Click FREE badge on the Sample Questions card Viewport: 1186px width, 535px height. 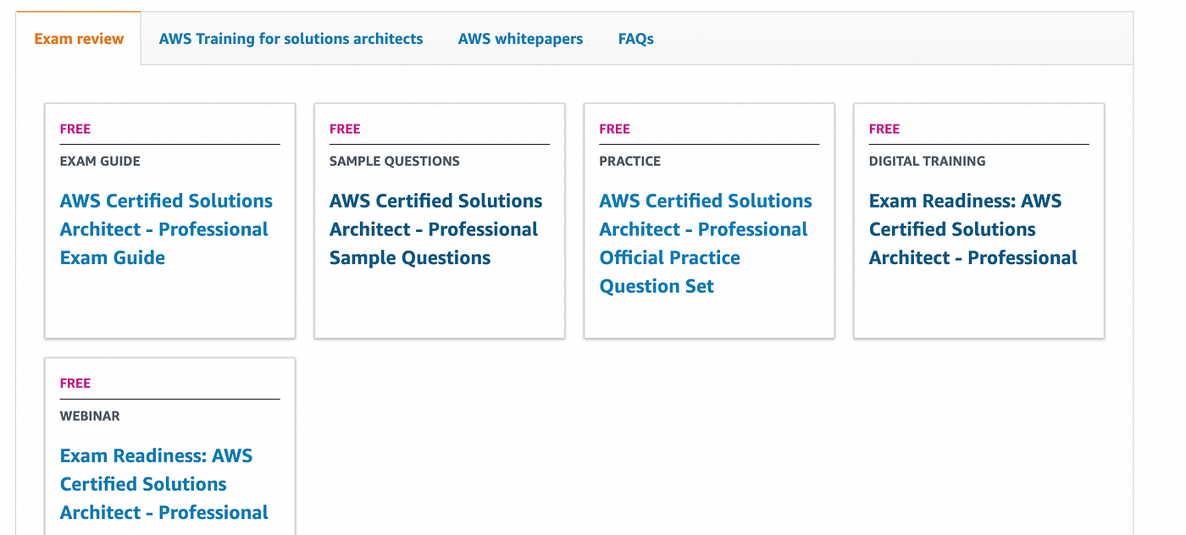[x=345, y=129]
